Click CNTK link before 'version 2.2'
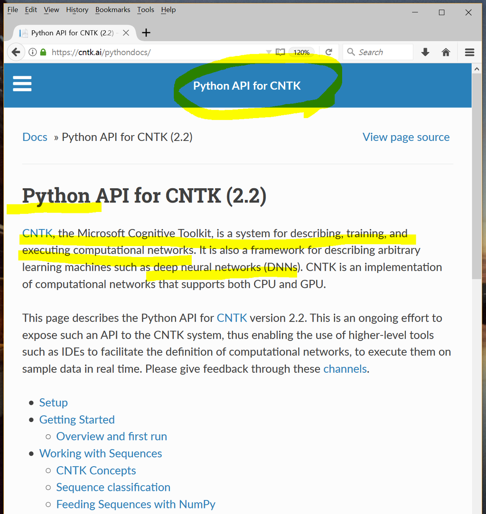This screenshot has width=486, height=514. 232,318
